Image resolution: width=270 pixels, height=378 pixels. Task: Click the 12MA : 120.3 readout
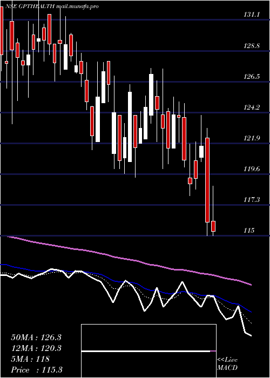(x=36, y=348)
